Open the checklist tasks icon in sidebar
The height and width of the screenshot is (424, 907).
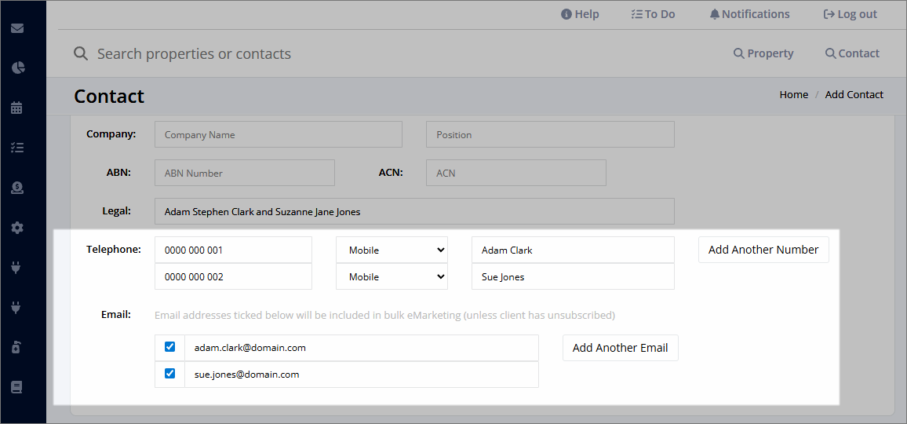click(17, 148)
